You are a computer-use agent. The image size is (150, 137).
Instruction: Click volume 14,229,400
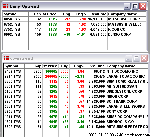tap(96, 101)
